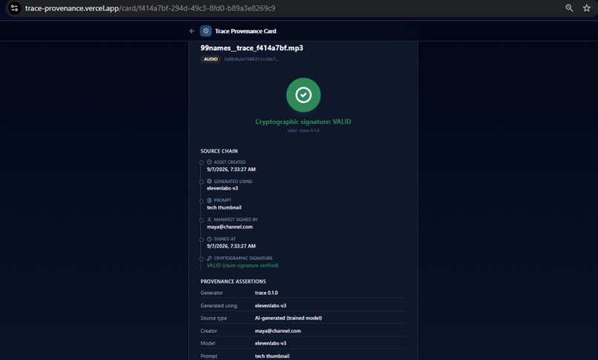Click the Creator value maya@channel.com

tap(277, 331)
